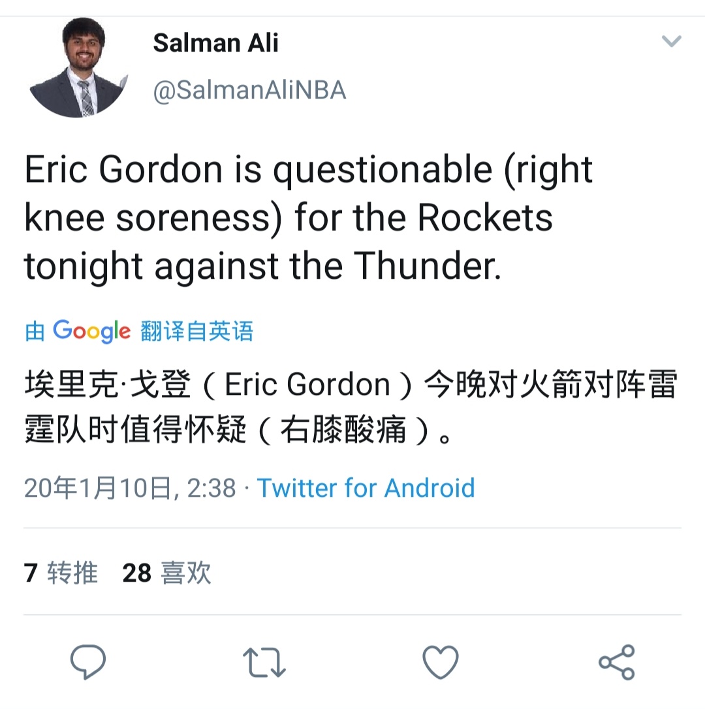This screenshot has height=709, width=705.
Task: Like the tweet with the heart icon
Action: pyautogui.click(x=441, y=661)
